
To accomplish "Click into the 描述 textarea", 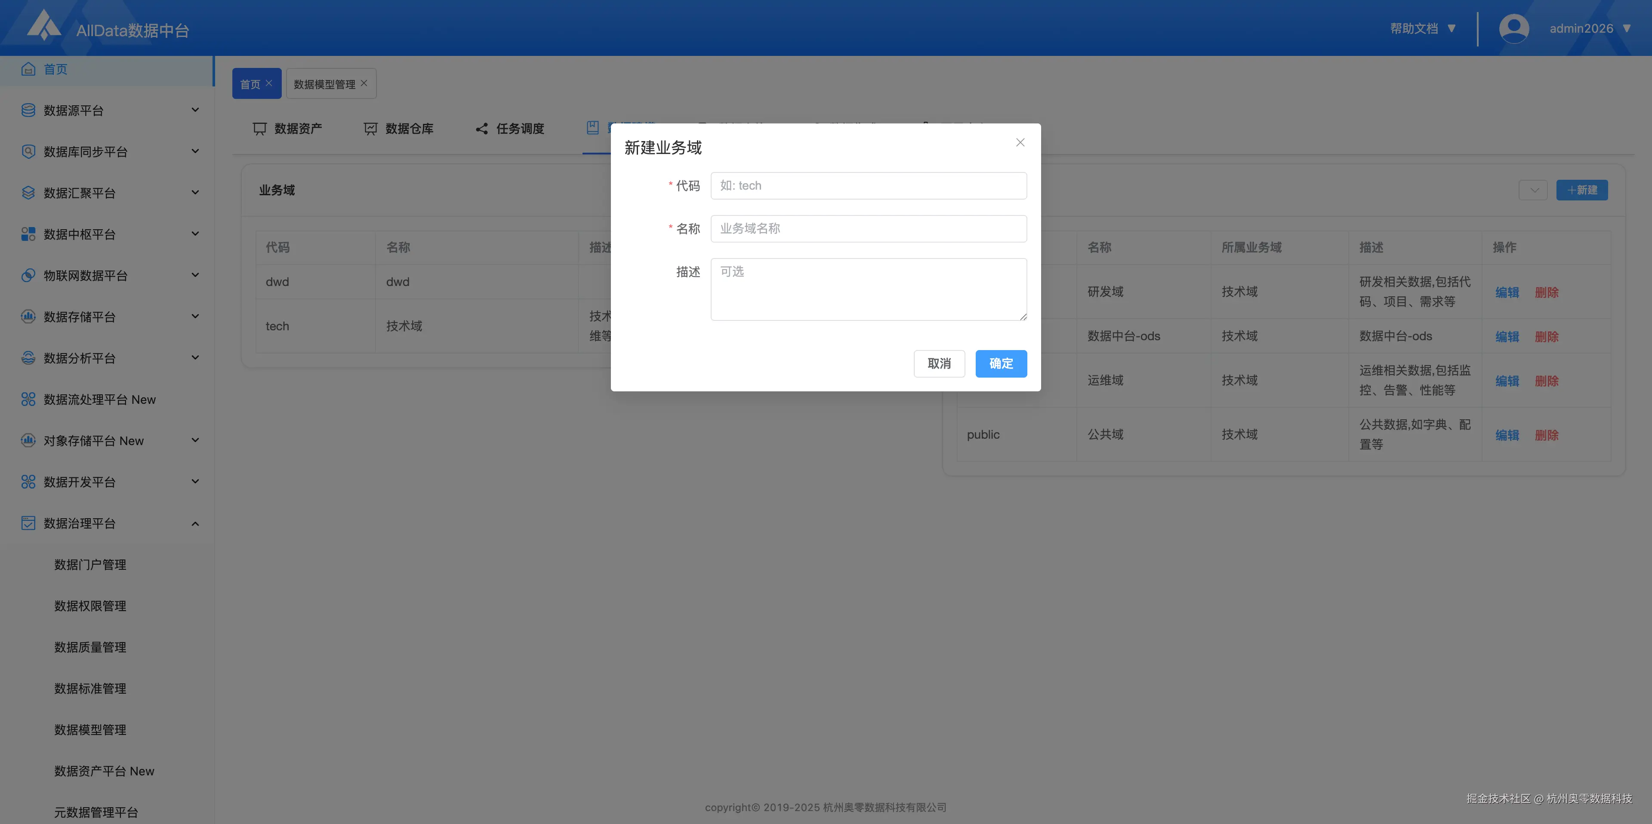I will [868, 289].
